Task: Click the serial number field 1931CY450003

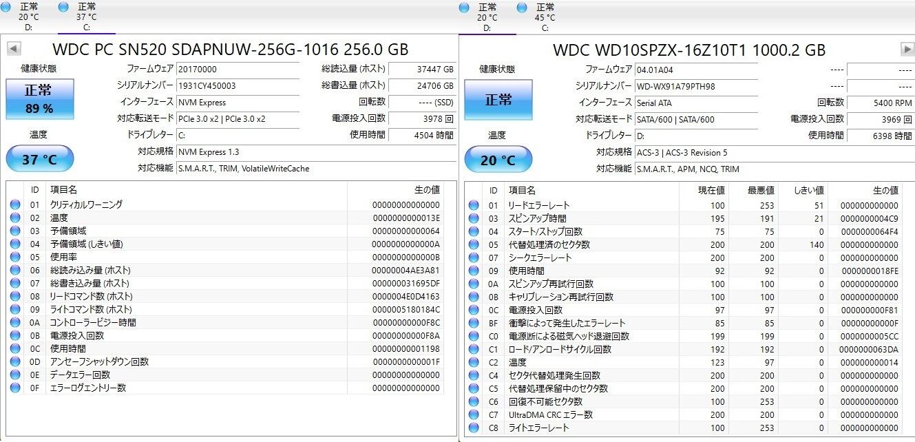Action: (237, 86)
